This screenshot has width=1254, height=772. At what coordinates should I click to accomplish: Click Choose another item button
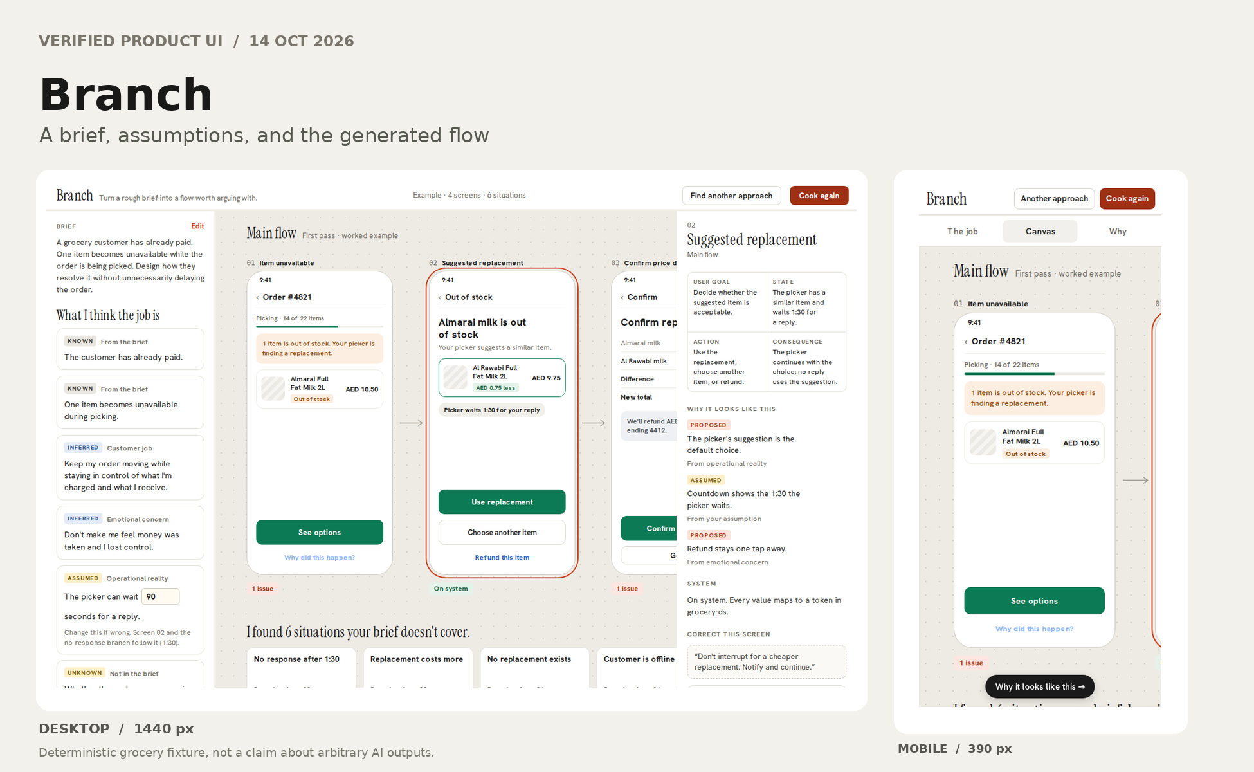pos(502,533)
